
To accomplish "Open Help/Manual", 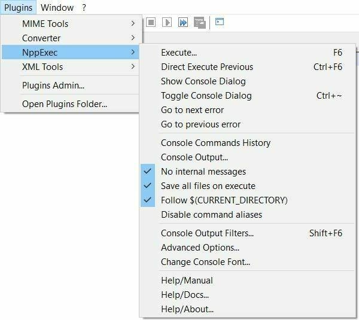I will coord(248,281).
